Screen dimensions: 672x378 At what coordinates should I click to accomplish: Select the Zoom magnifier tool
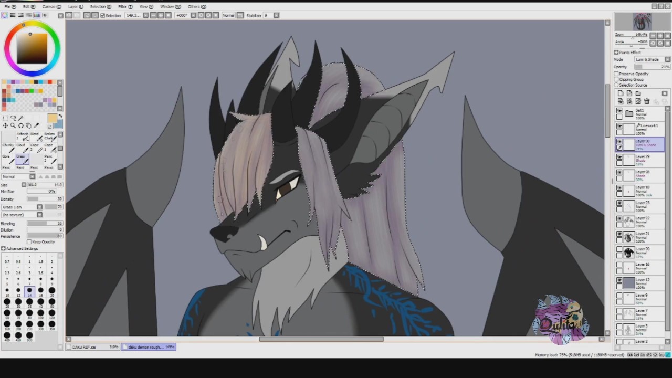(13, 125)
